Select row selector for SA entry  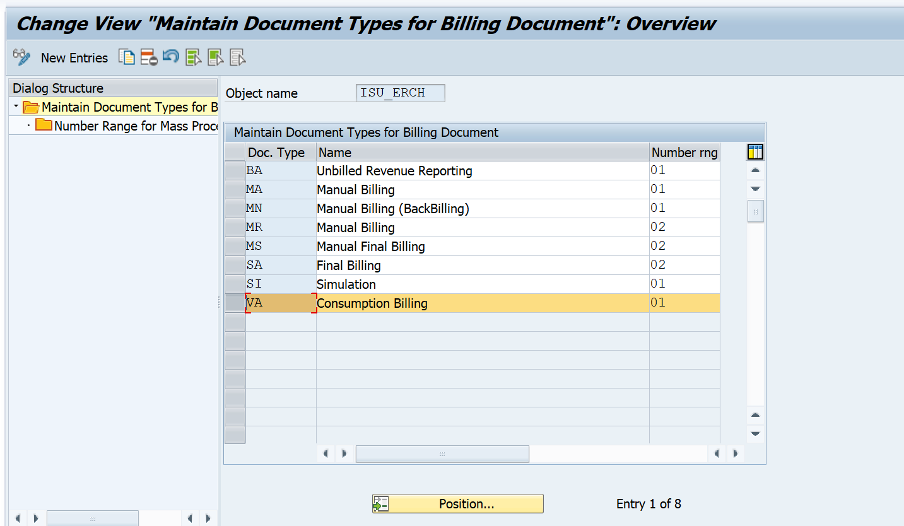point(235,266)
